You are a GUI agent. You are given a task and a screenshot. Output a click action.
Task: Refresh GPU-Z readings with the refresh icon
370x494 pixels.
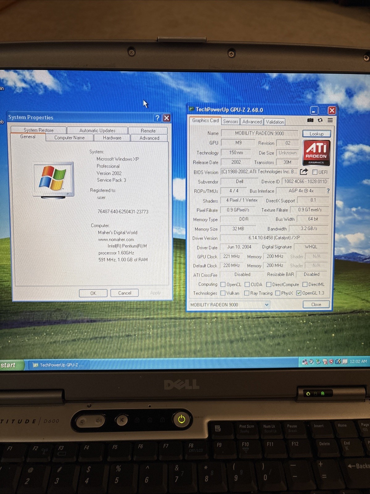(320, 120)
